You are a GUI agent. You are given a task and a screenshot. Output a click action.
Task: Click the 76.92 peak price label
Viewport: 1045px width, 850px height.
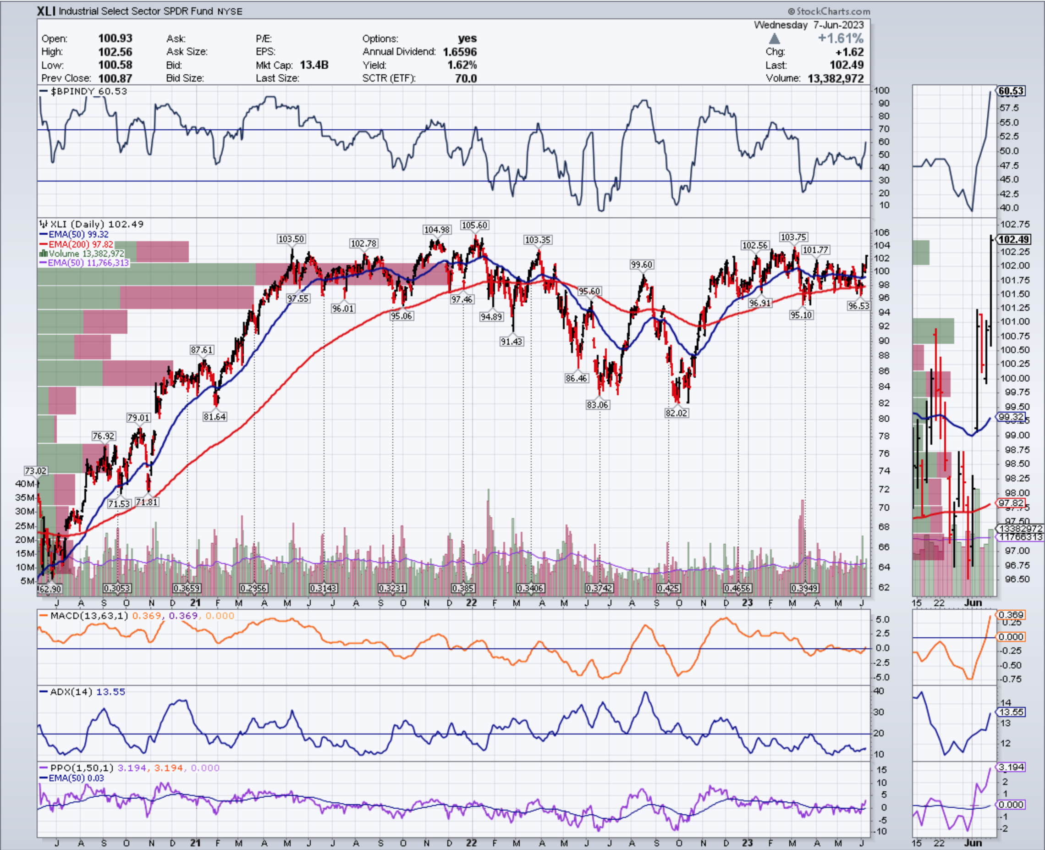click(x=103, y=436)
